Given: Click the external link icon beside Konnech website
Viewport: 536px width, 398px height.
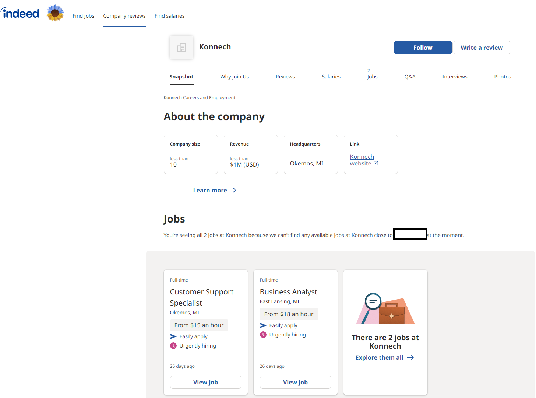Looking at the screenshot, I should [376, 163].
